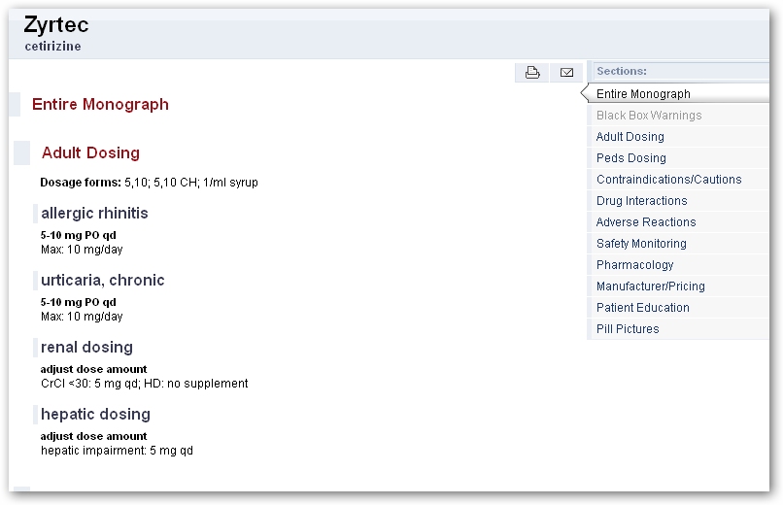Click the urticaria, chronic subheading
The image size is (783, 505).
tap(102, 280)
